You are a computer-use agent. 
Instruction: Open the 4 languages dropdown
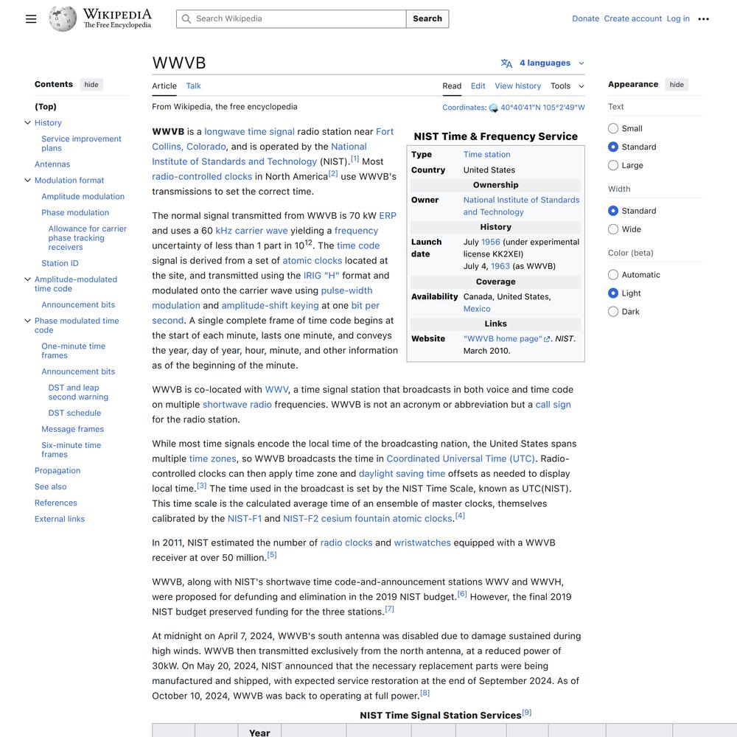point(545,63)
